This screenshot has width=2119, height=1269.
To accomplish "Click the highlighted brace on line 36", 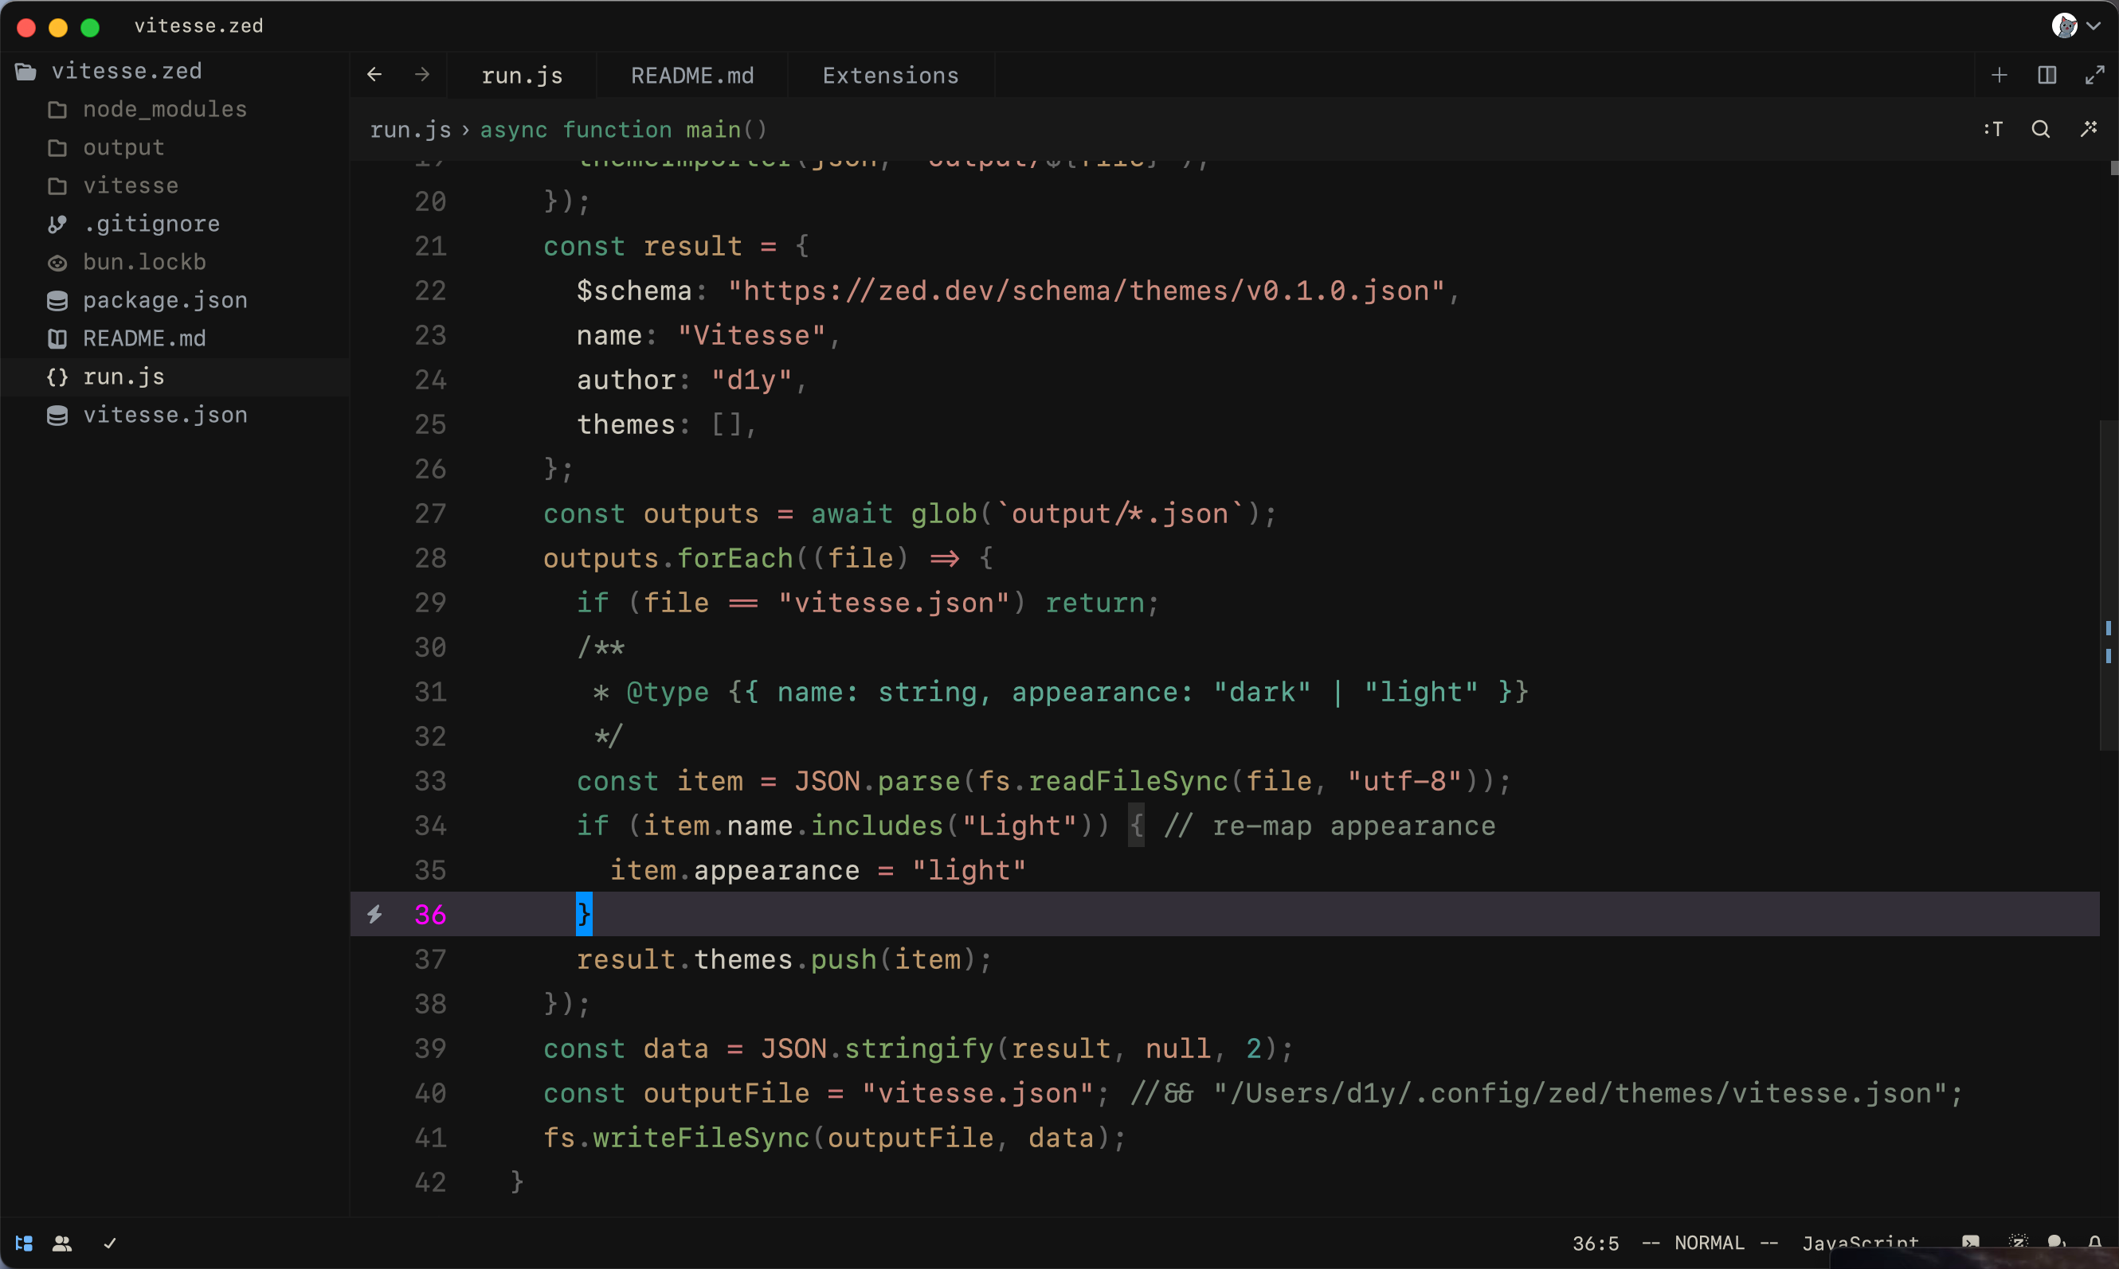I will point(583,914).
